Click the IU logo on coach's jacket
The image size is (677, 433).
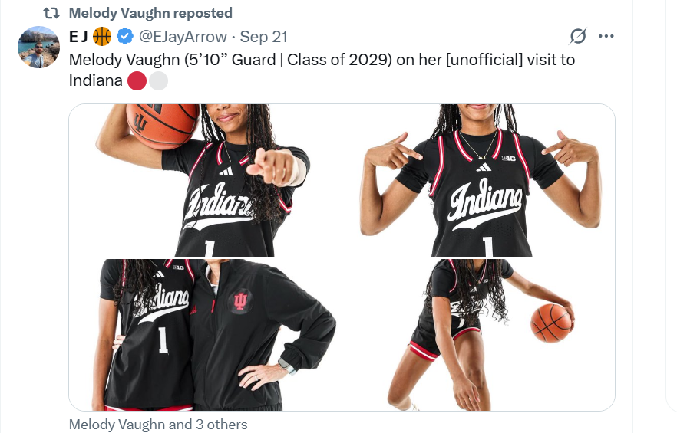(240, 301)
